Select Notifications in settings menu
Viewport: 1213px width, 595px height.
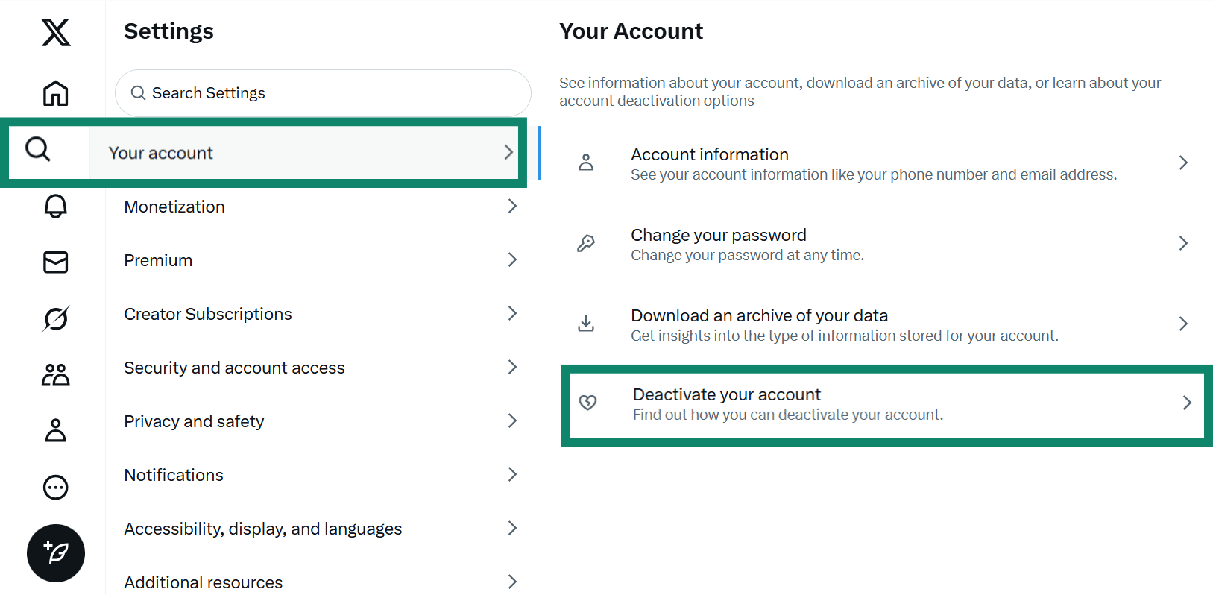173,474
